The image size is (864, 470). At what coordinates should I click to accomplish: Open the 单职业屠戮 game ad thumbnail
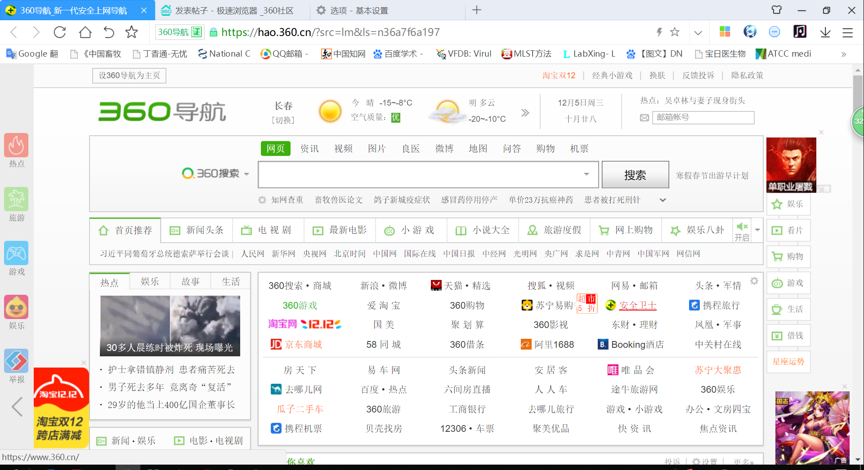click(791, 165)
